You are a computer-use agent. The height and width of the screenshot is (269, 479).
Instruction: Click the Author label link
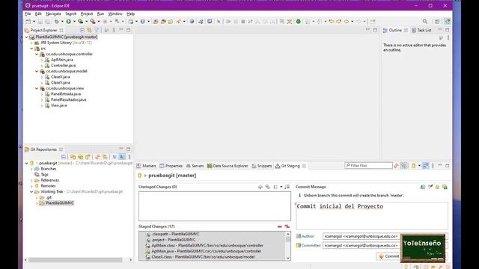point(308,236)
